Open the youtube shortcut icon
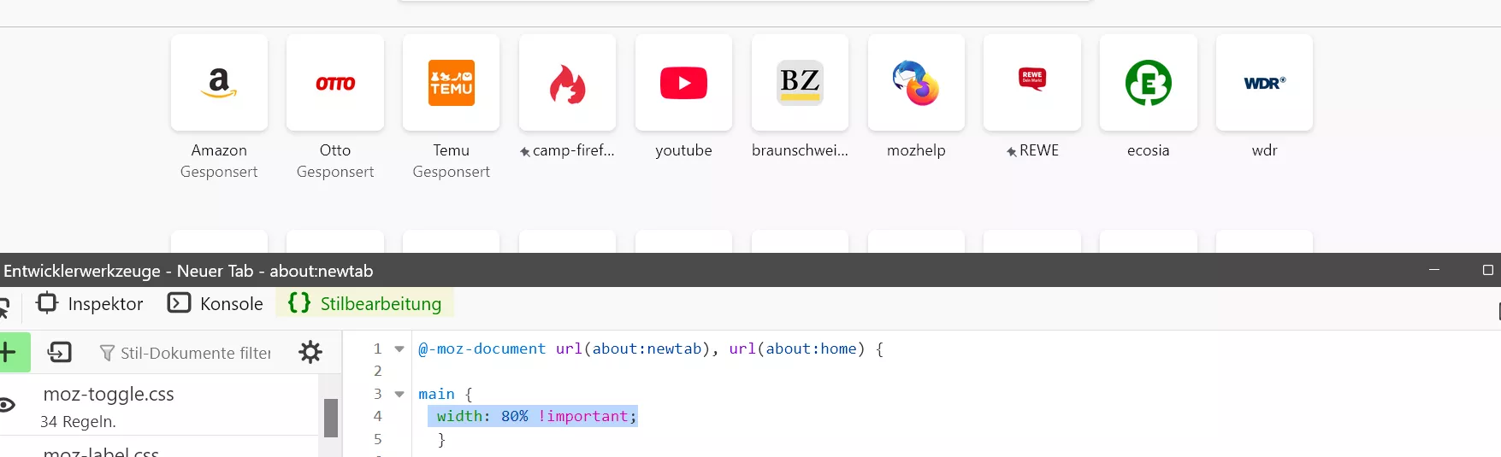This screenshot has height=457, width=1501. tap(683, 83)
